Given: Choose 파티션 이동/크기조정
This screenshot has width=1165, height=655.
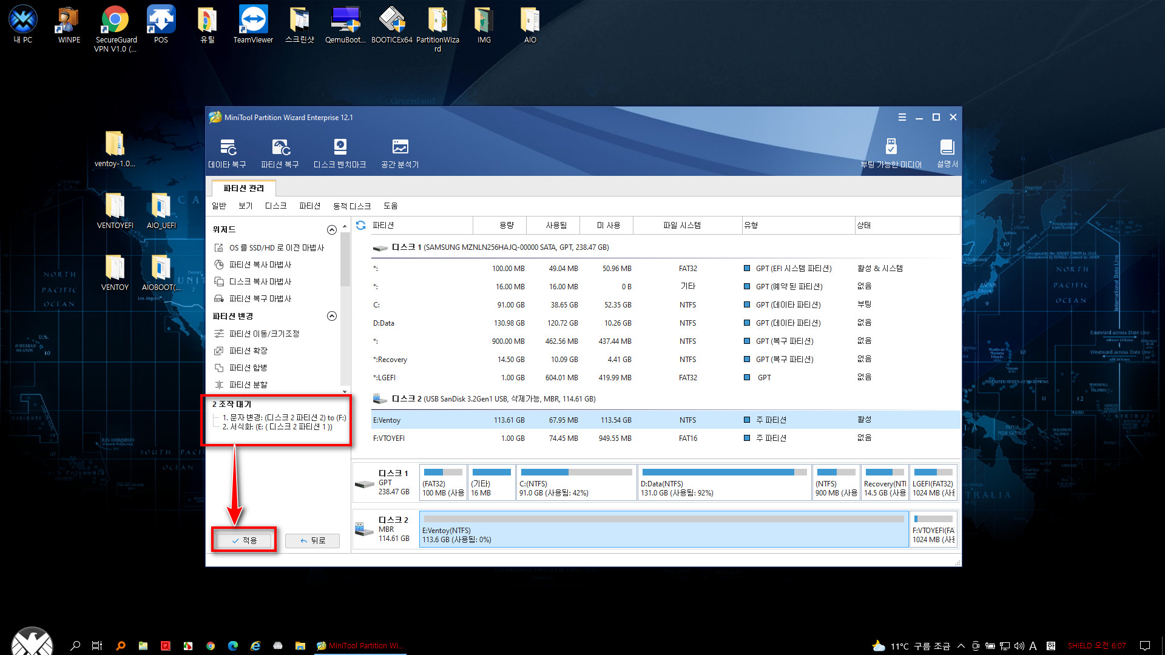Looking at the screenshot, I should pos(257,334).
